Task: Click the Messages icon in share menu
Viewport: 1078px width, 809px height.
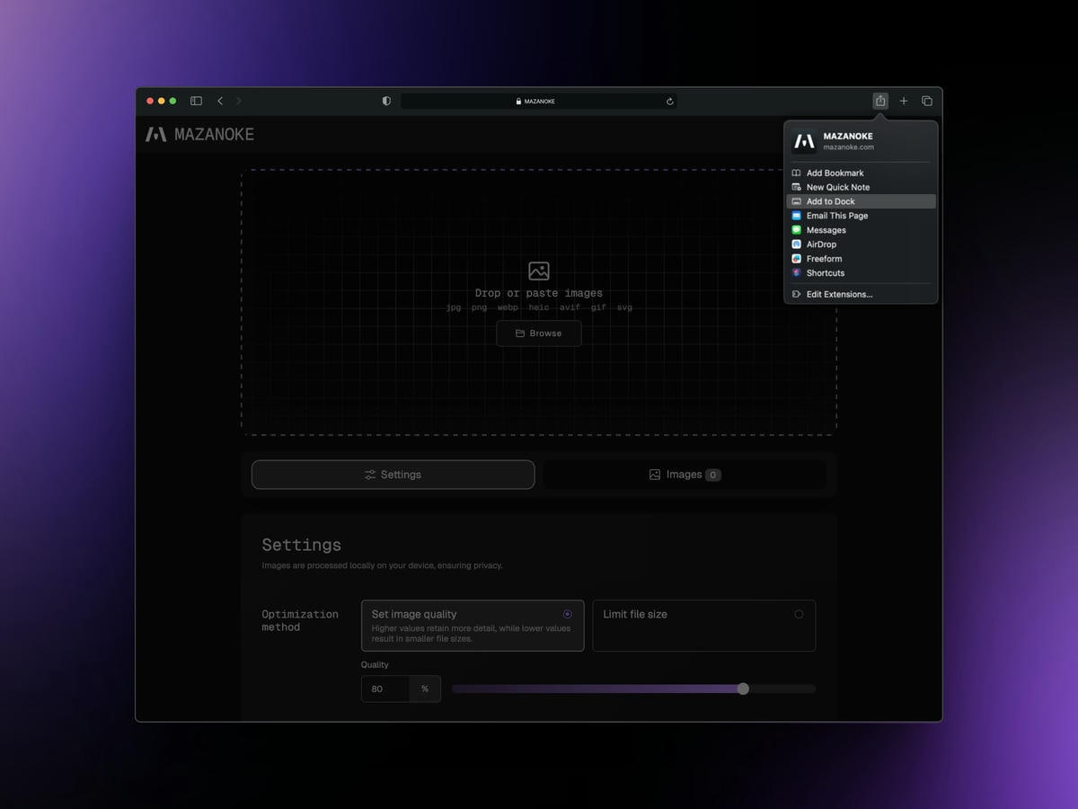Action: pos(795,229)
